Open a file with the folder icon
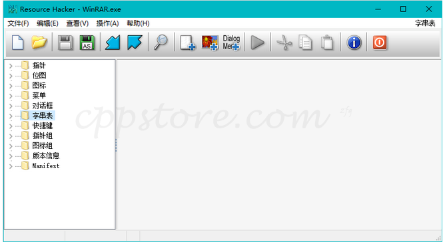 39,43
